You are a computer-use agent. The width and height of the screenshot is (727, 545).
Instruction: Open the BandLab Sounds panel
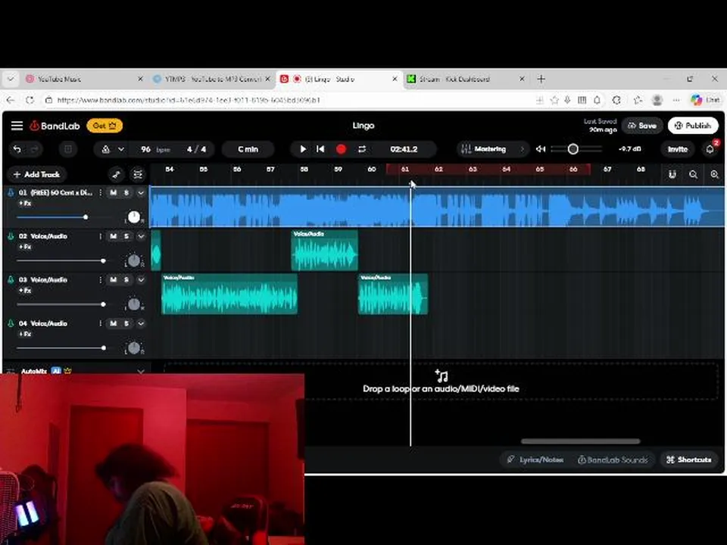point(613,459)
